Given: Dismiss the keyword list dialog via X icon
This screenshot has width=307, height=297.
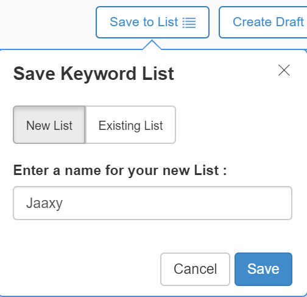Looking at the screenshot, I should pos(284,70).
